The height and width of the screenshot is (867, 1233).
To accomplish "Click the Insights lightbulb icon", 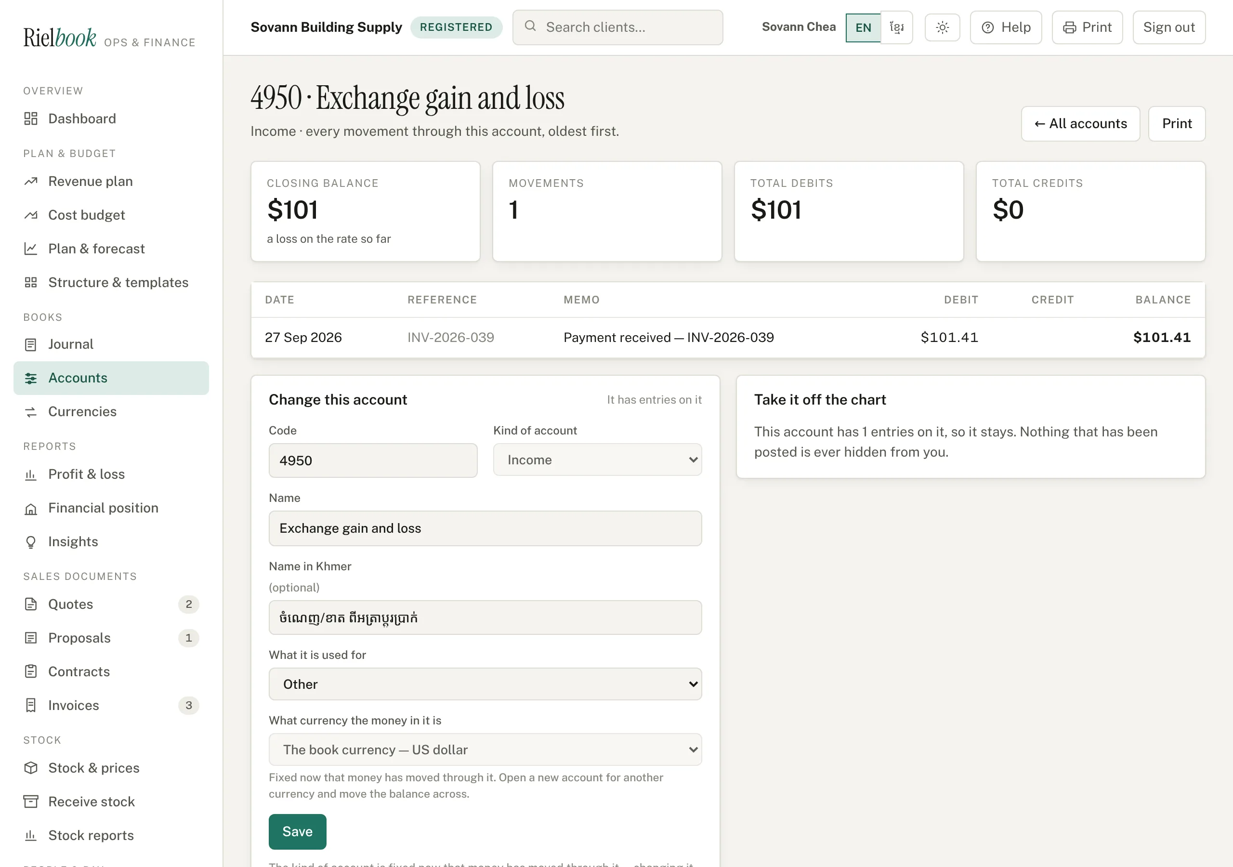I will 31,542.
